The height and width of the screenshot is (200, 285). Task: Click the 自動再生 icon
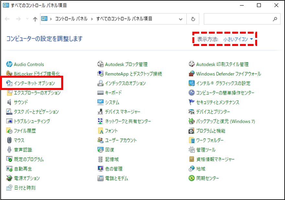click(x=9, y=169)
